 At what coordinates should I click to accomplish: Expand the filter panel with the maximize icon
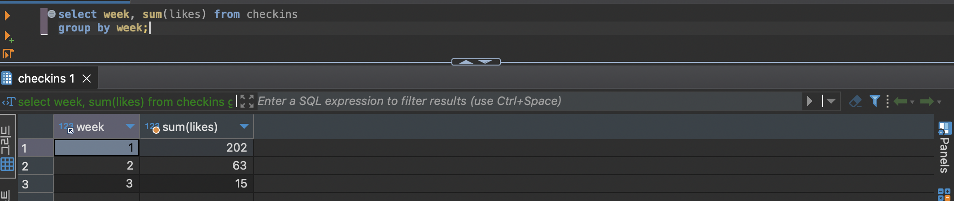pos(246,101)
